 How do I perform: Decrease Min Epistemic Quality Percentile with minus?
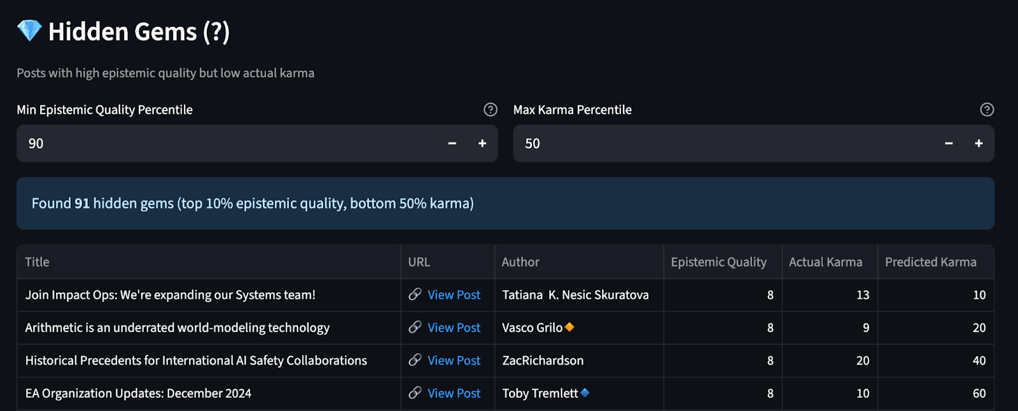point(452,144)
